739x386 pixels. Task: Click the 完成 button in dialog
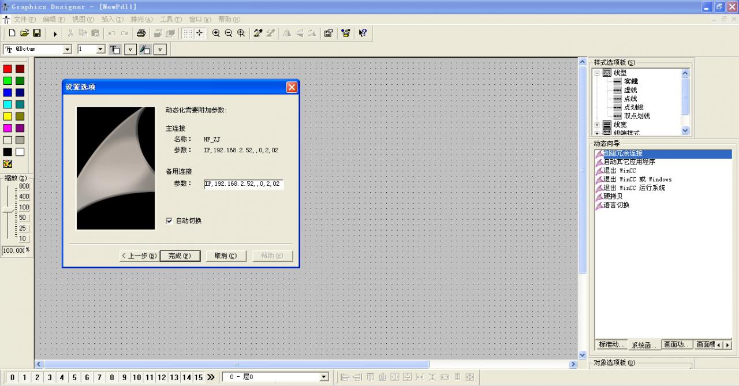coord(180,256)
